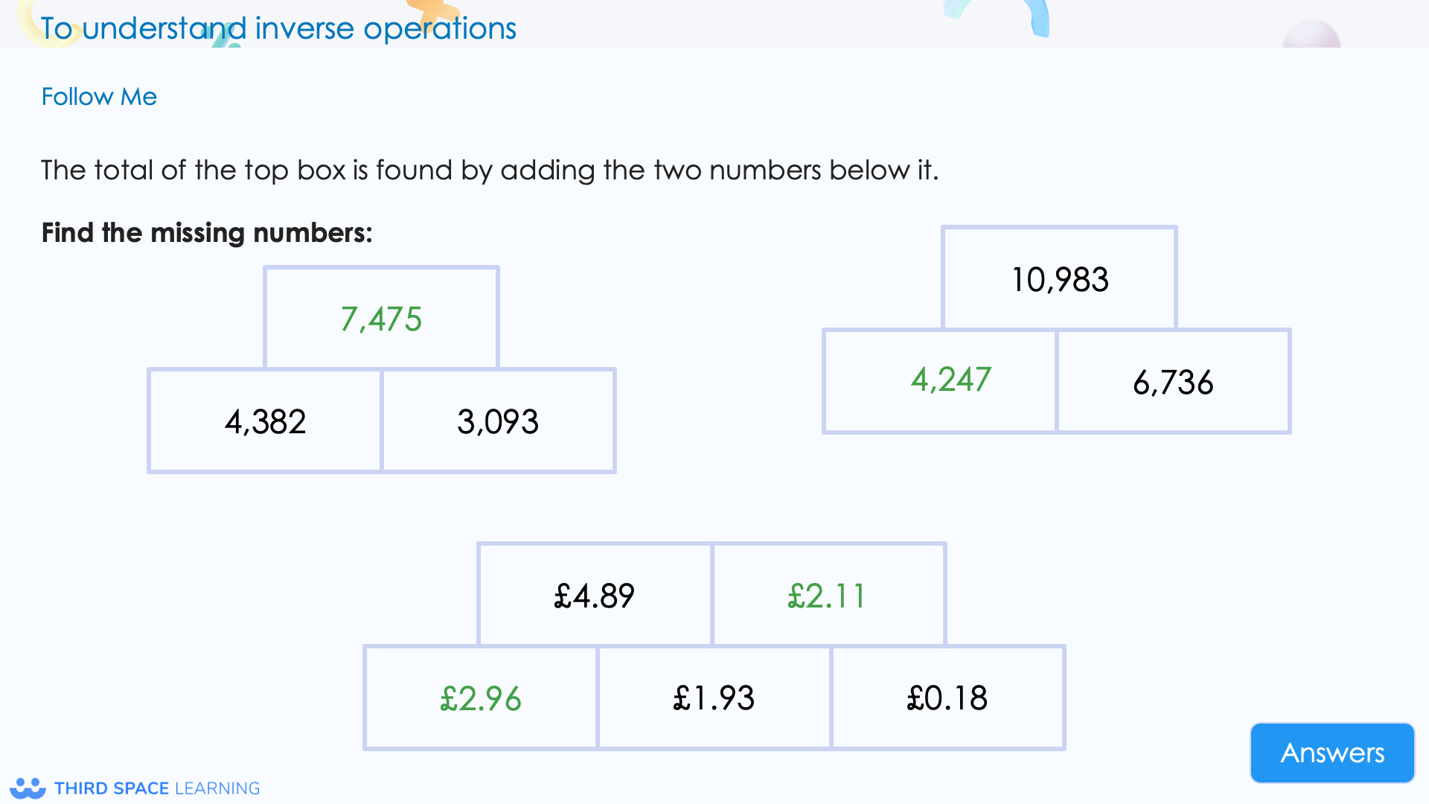Click the Follow Me heading link
The width and height of the screenshot is (1429, 804).
tap(99, 96)
